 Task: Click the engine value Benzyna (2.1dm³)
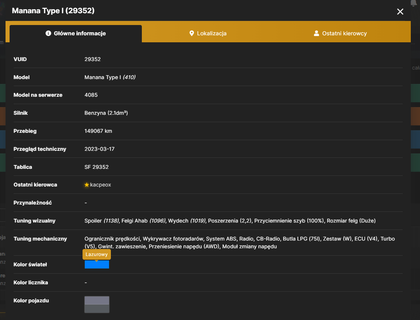(106, 113)
